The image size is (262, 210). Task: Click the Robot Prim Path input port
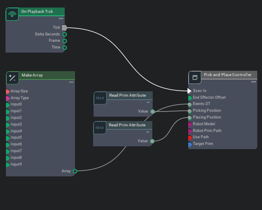(190, 131)
